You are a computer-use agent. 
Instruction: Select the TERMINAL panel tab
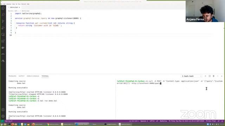(45, 76)
